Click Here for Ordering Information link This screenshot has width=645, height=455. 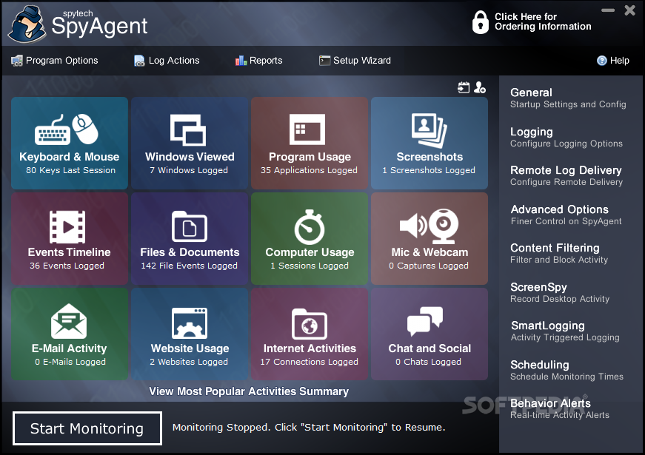(x=543, y=21)
